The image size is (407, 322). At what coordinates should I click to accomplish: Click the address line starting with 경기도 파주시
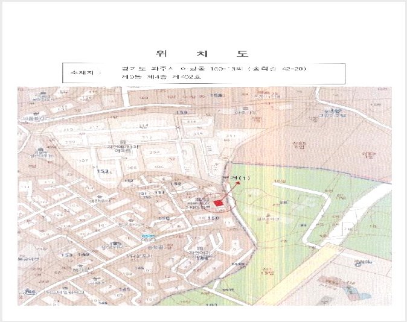click(x=214, y=69)
